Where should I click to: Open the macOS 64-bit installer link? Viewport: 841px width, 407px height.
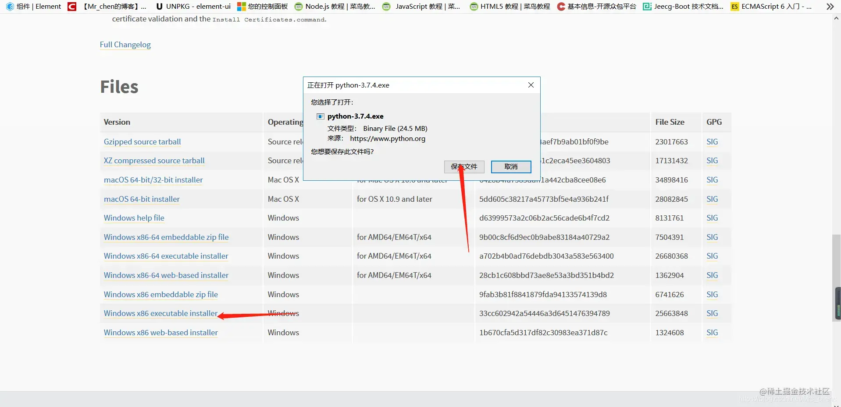pyautogui.click(x=142, y=199)
